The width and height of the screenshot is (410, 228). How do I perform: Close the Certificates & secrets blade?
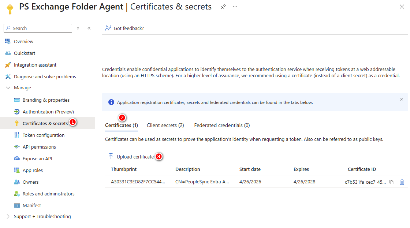click(402, 7)
